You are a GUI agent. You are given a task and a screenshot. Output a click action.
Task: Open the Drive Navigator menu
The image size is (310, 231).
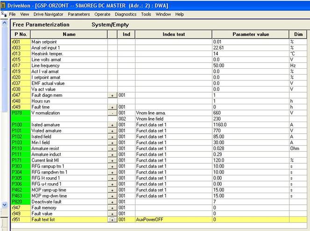[48, 14]
